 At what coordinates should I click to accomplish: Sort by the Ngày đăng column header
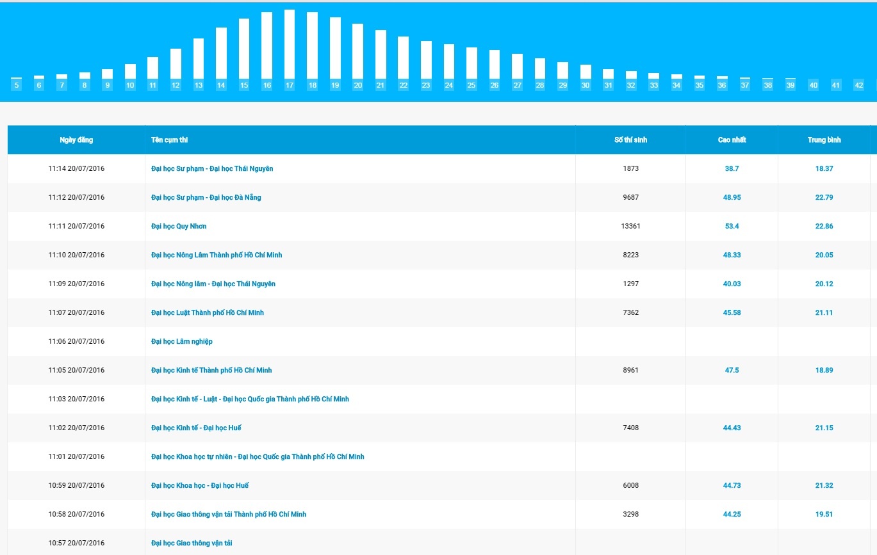[76, 140]
